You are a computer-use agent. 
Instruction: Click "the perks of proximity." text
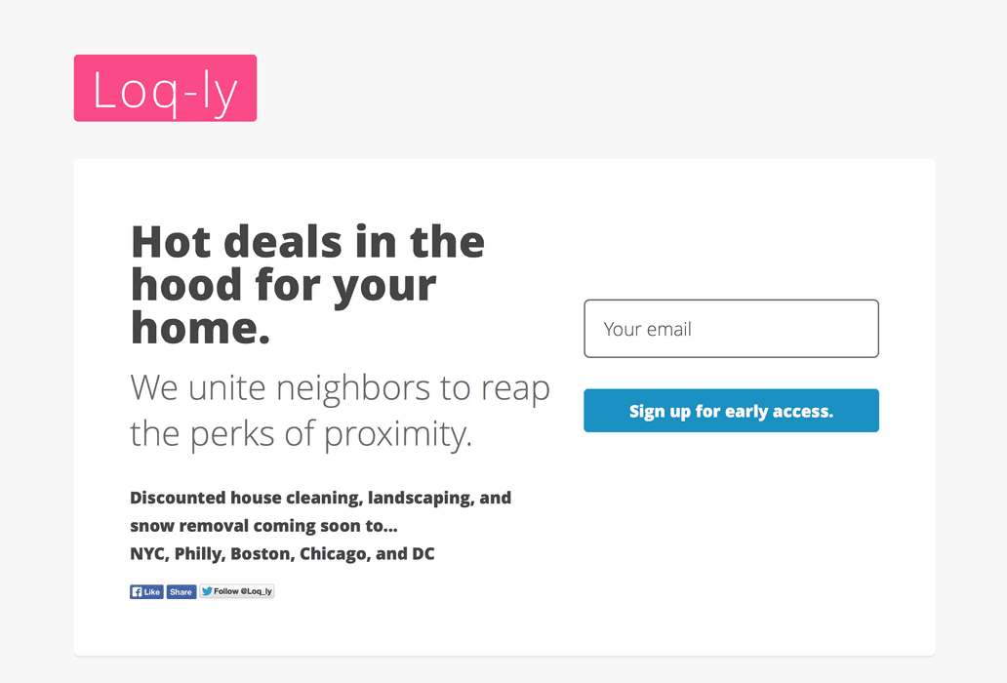point(301,433)
